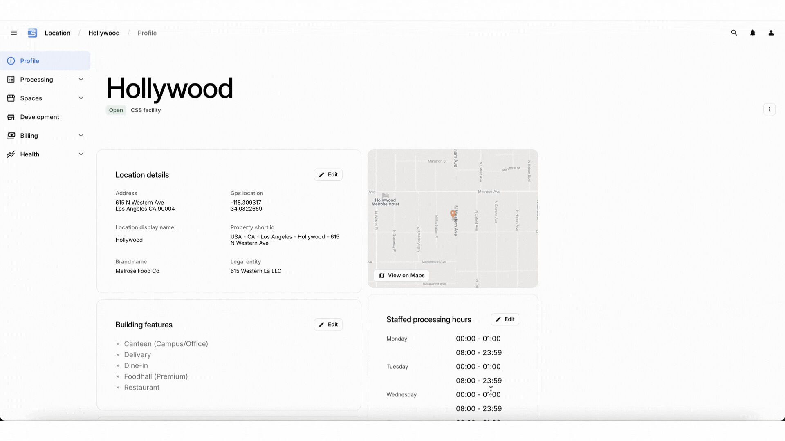785x441 pixels.
Task: Edit Staffed processing hours
Action: coord(505,319)
